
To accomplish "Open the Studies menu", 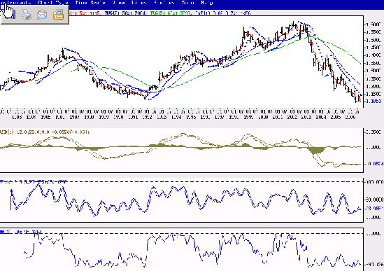I will click(x=164, y=3).
